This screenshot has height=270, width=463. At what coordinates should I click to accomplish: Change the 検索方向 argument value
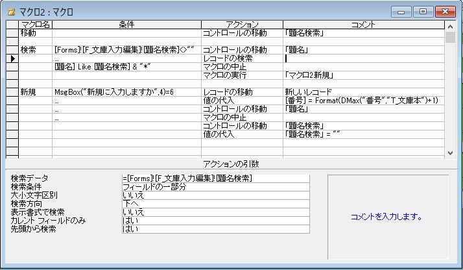click(215, 203)
